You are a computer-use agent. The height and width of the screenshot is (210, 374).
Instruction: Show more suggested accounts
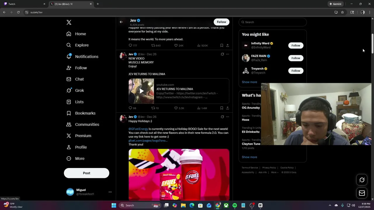249,82
